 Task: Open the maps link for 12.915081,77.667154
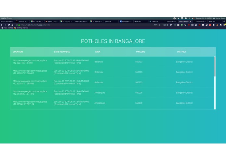[30, 103]
